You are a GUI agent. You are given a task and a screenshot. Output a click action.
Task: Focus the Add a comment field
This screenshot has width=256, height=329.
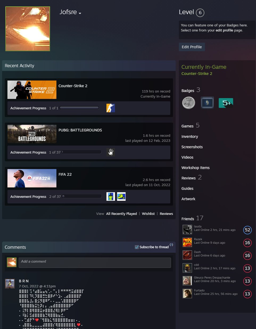click(95, 263)
